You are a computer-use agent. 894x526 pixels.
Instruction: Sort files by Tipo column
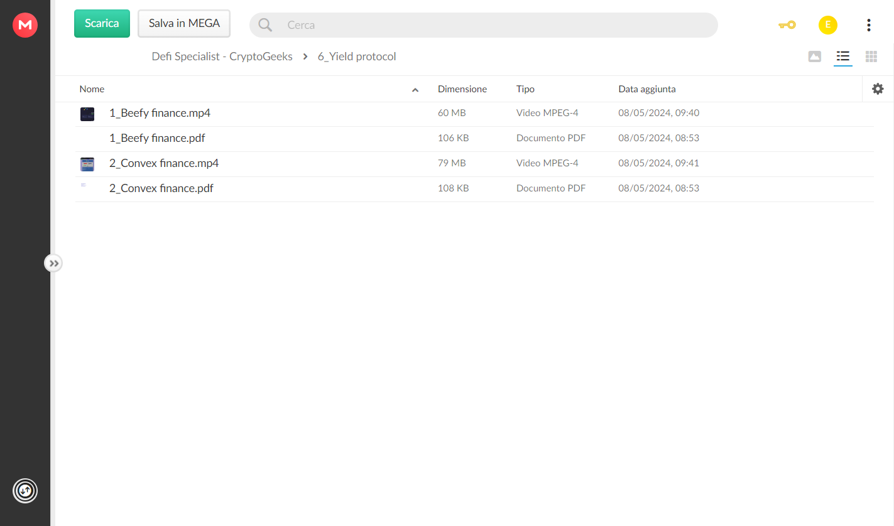[x=525, y=89]
